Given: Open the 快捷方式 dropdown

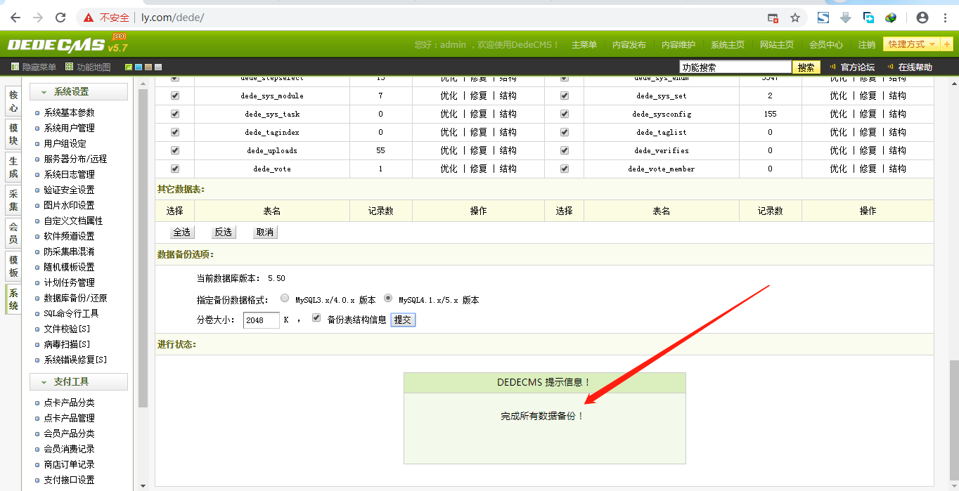Looking at the screenshot, I should pos(911,44).
